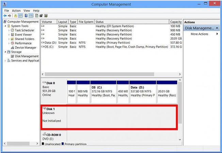Open the View menu
Screen dimensions: 222x153
point(27,11)
